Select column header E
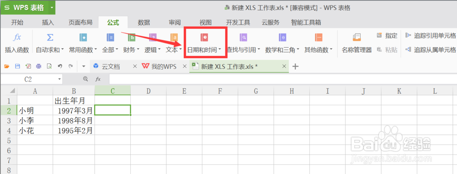 [x=184, y=91]
